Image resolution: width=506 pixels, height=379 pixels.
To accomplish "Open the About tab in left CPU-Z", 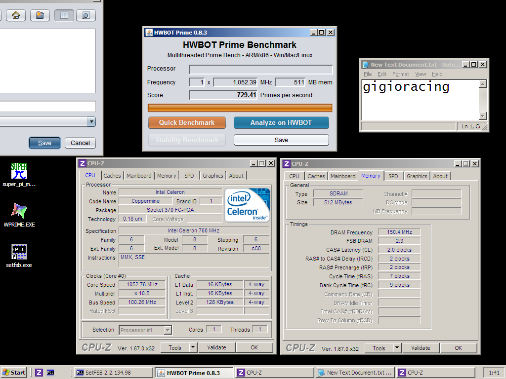I will pyautogui.click(x=236, y=176).
